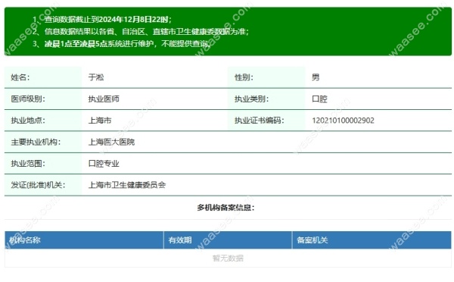Click the 执业地点 label
The width and height of the screenshot is (454, 282).
coord(28,121)
